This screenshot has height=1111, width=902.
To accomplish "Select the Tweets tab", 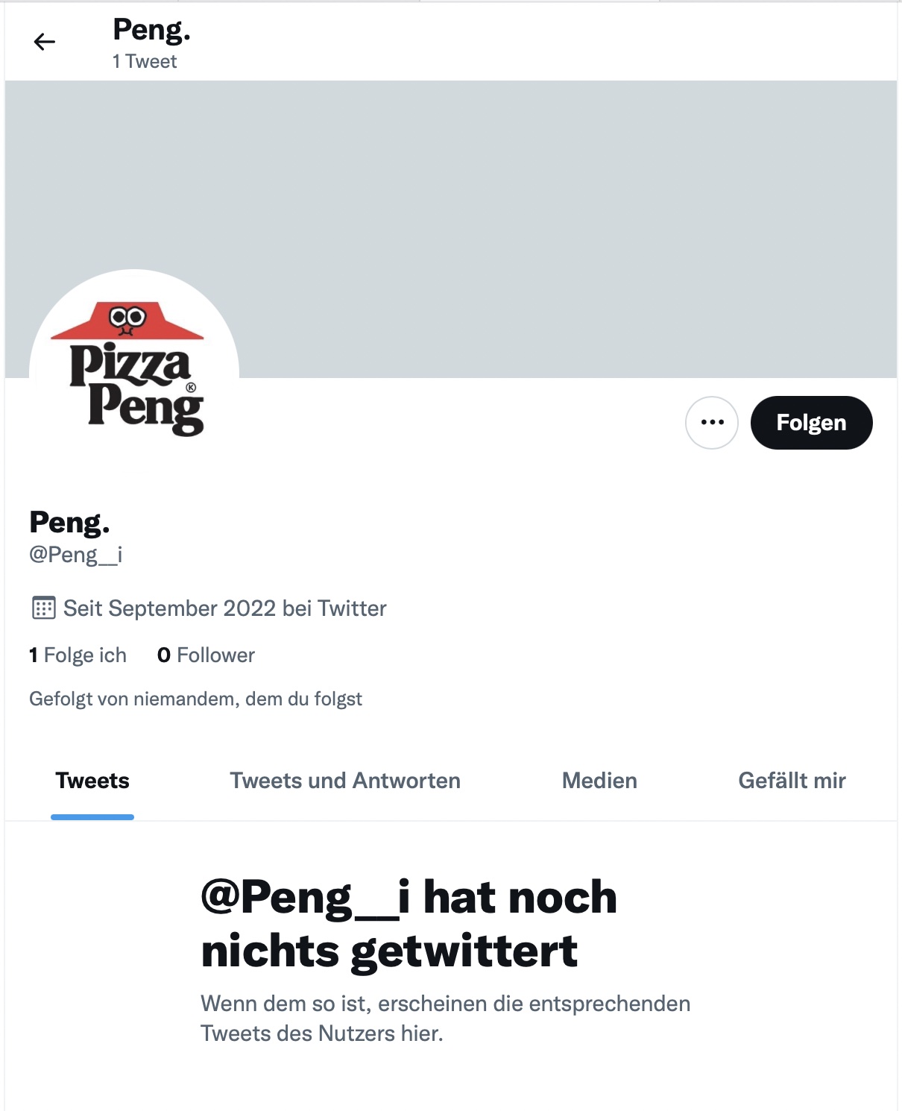I will (92, 781).
